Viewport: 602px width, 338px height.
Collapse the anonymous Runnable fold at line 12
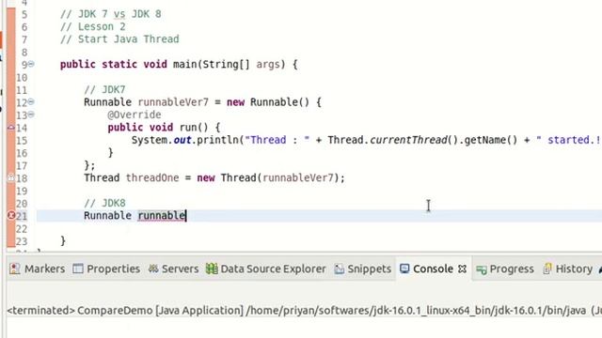(31, 102)
